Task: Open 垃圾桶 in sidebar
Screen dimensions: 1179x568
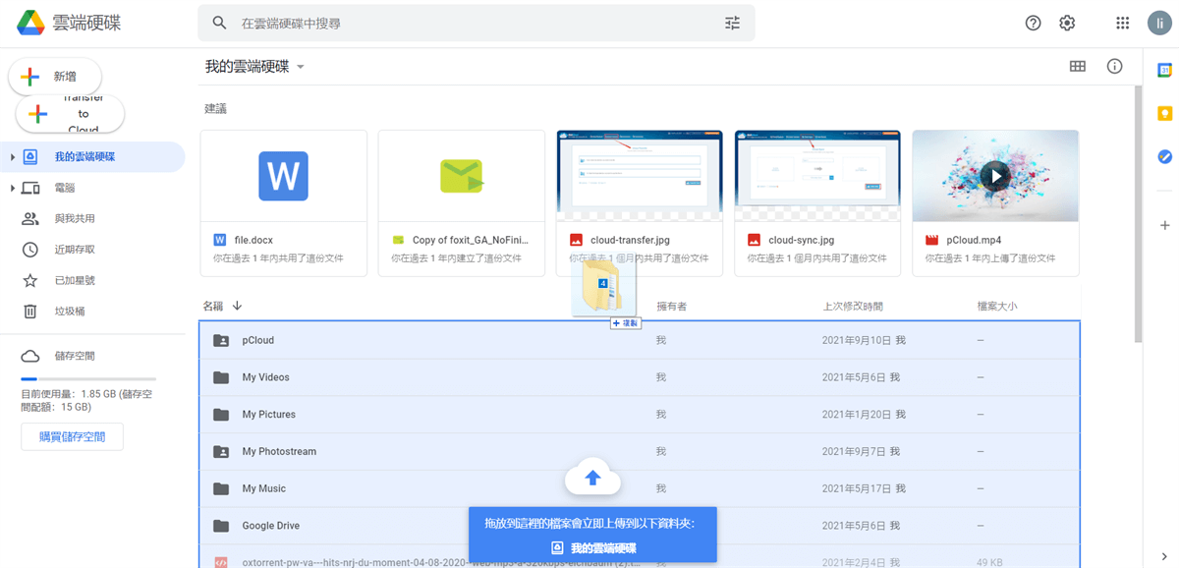Action: (x=69, y=311)
